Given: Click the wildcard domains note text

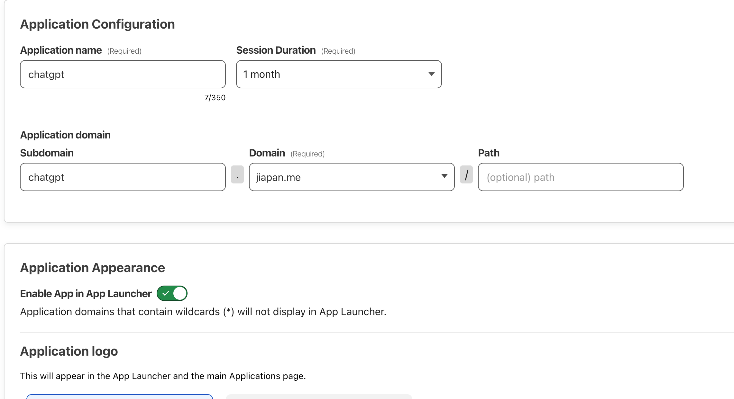Looking at the screenshot, I should click(x=203, y=312).
